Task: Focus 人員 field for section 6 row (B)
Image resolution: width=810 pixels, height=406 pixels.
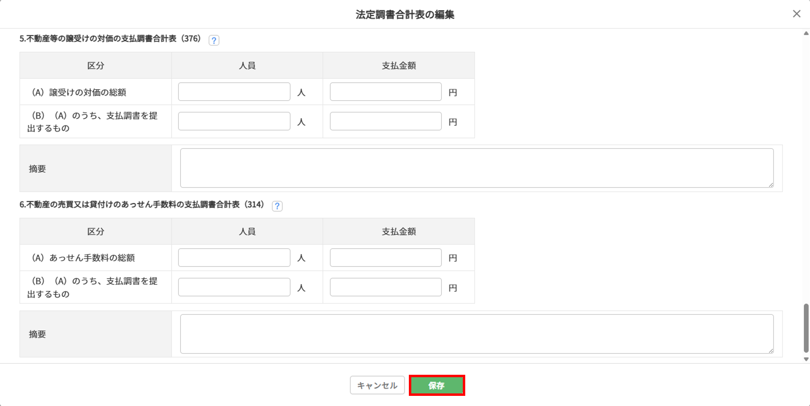Action: point(234,287)
